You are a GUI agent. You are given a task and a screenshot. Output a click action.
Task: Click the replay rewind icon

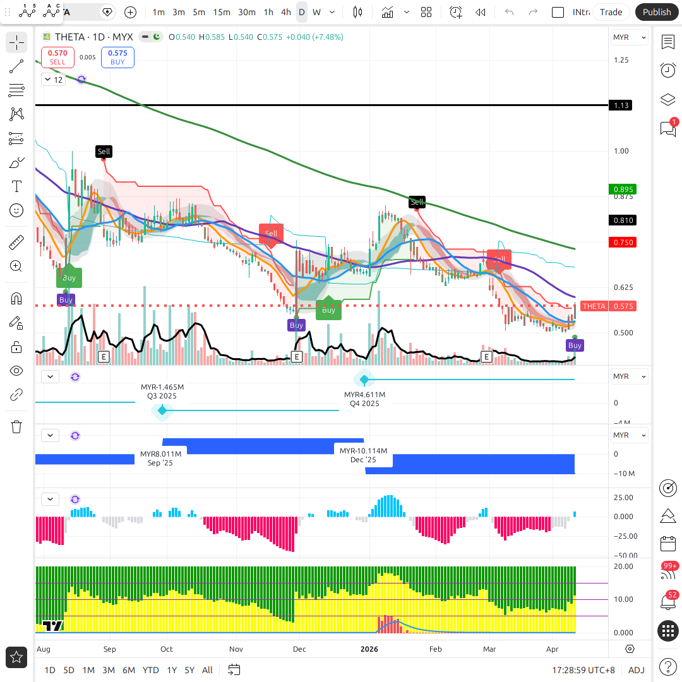[481, 12]
